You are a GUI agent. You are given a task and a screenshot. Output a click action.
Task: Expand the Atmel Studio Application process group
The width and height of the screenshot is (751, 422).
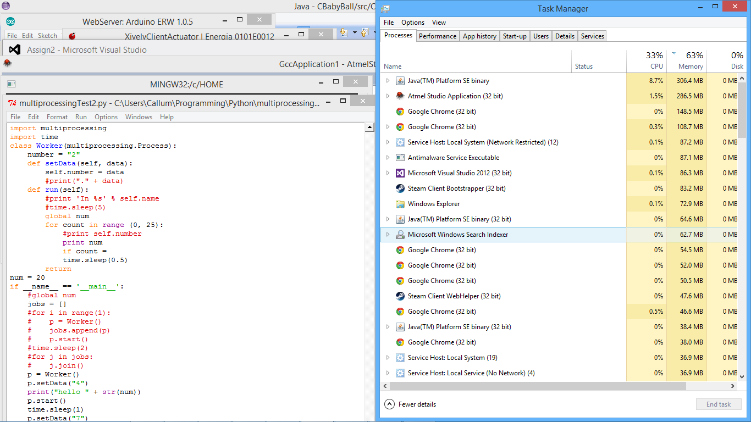pyautogui.click(x=388, y=96)
